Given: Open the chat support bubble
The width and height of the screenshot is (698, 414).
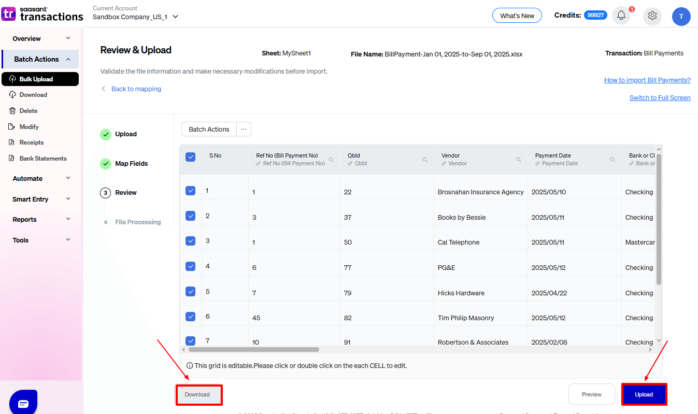Looking at the screenshot, I should [23, 402].
